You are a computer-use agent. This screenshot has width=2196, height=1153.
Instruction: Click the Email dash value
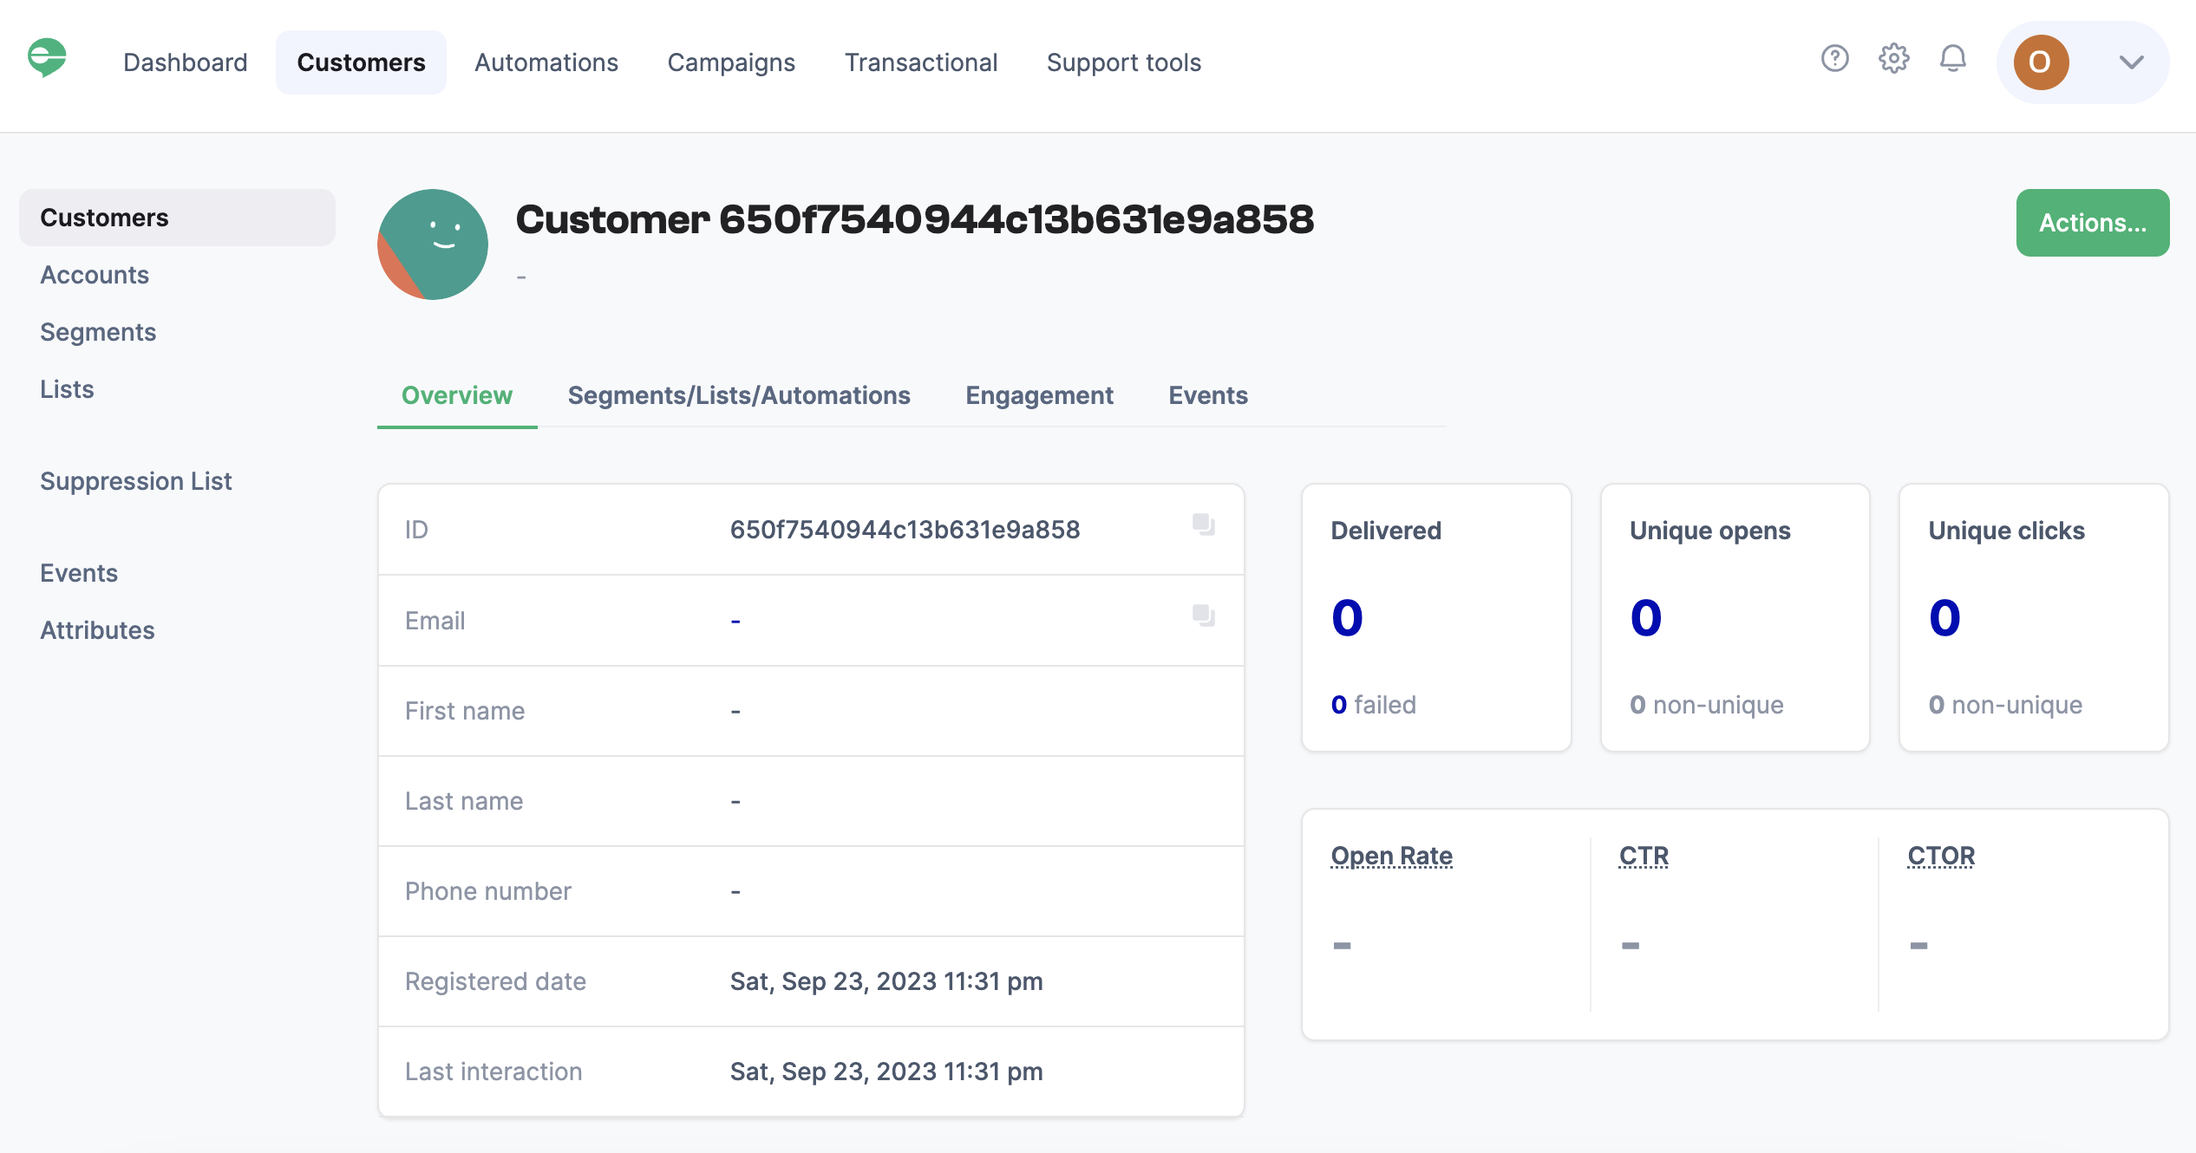(x=735, y=621)
